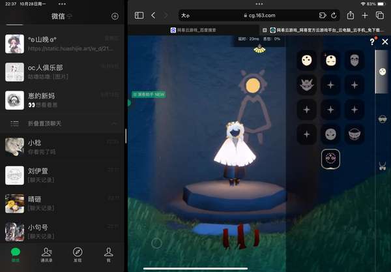Show the Safari sidebar

(139, 16)
